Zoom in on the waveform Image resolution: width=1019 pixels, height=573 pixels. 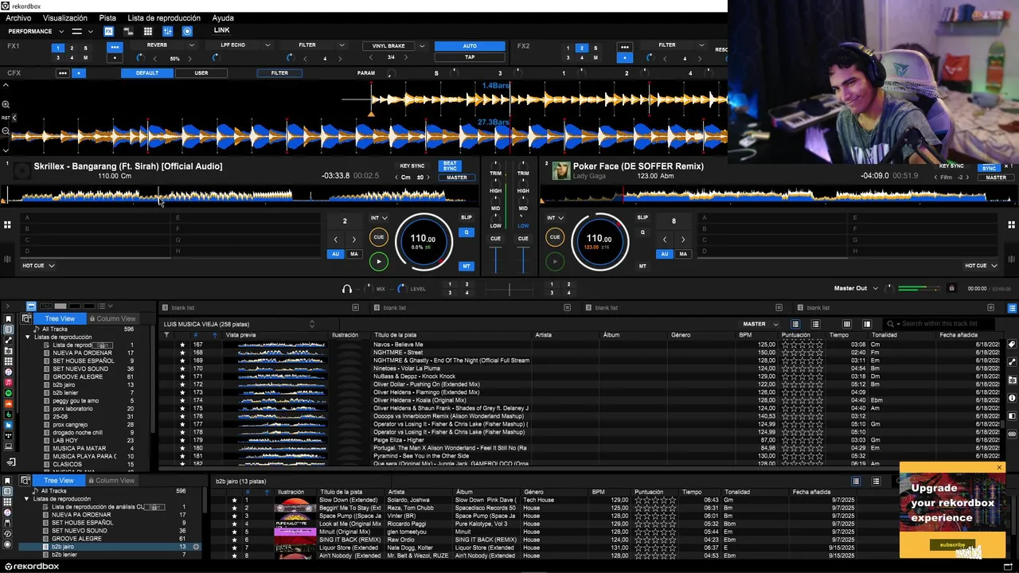coord(6,104)
